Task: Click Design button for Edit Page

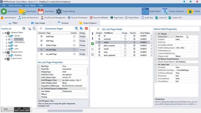Action: pyautogui.click(x=82, y=41)
